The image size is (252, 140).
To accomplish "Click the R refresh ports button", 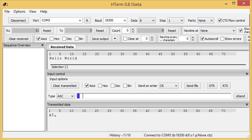I will tap(87, 21).
